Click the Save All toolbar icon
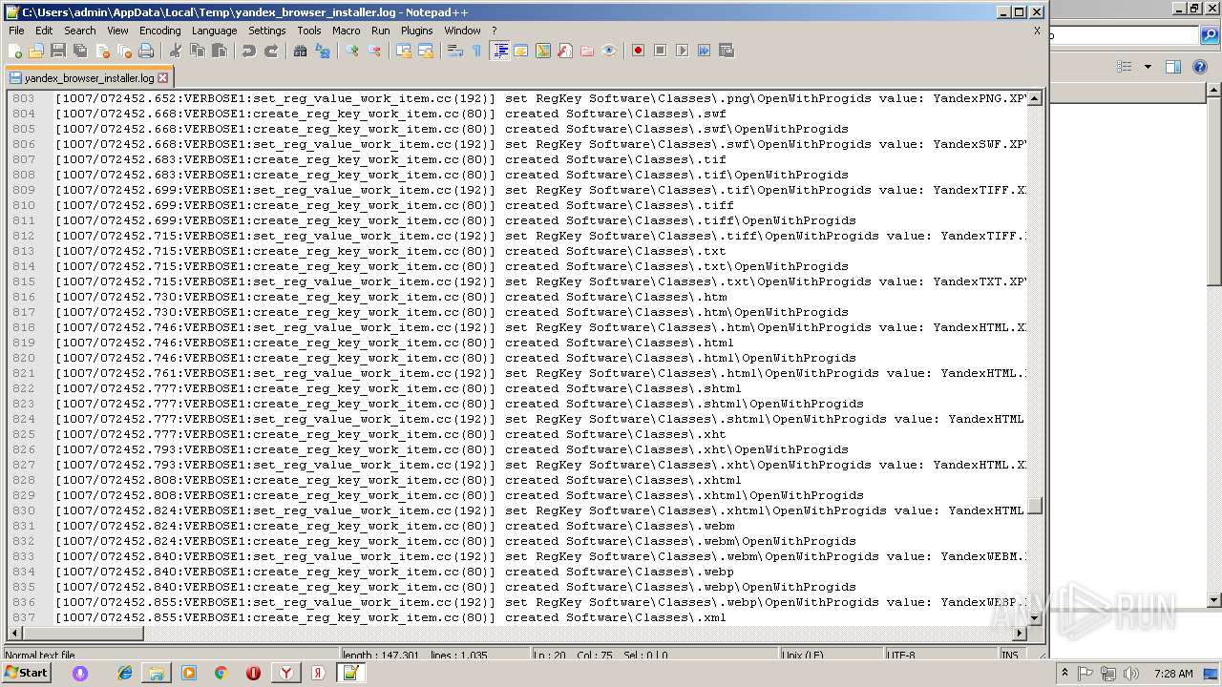The image size is (1222, 687). click(x=80, y=51)
